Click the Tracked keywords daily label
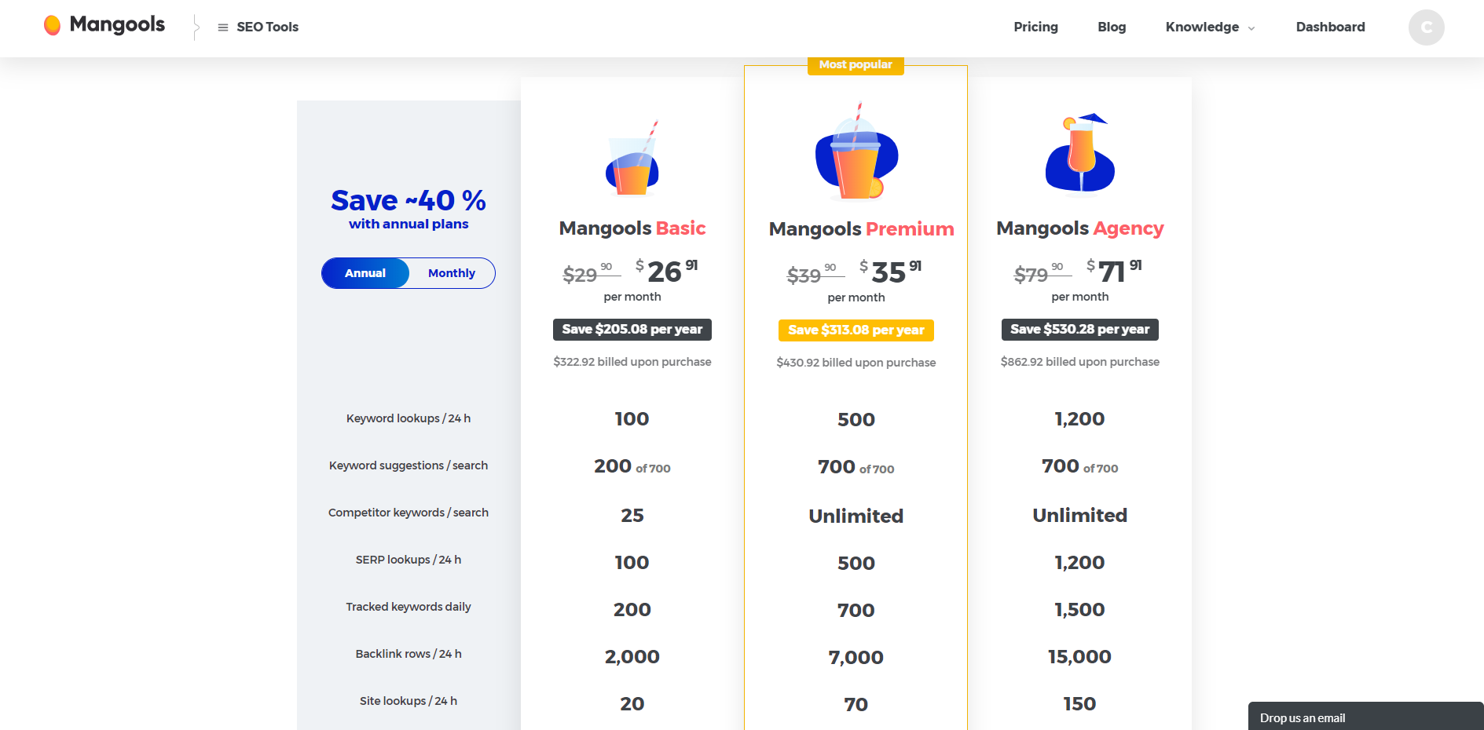The width and height of the screenshot is (1484, 730). [409, 607]
